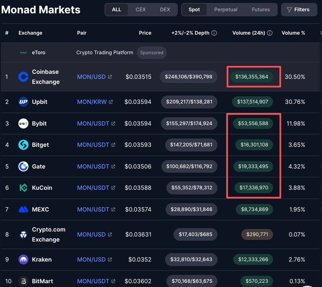
Task: Click the 30.76% volume share
Action: (x=295, y=102)
